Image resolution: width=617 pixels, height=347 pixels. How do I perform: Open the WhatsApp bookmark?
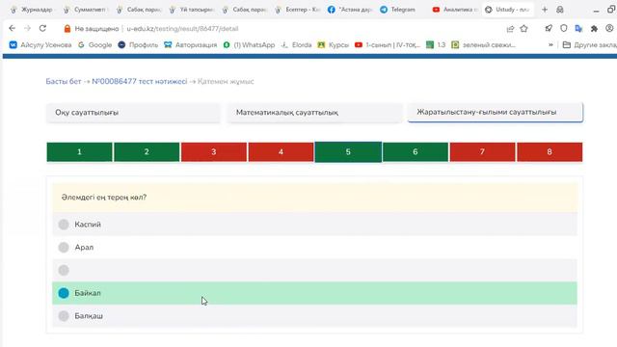pyautogui.click(x=249, y=45)
